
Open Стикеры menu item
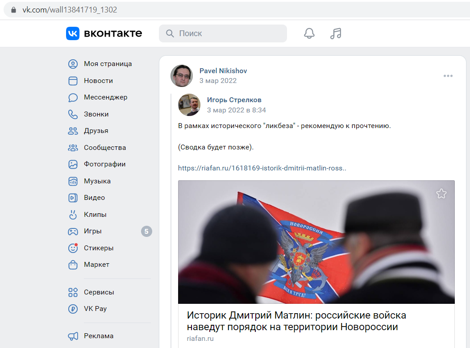(x=99, y=248)
